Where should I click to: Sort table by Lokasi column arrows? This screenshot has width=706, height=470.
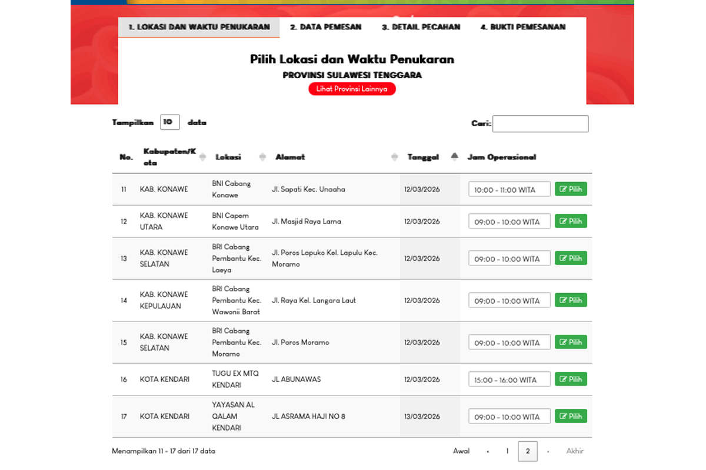coord(262,157)
